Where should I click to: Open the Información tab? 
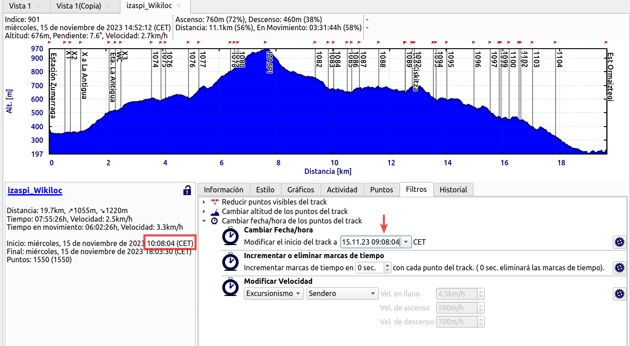click(223, 190)
